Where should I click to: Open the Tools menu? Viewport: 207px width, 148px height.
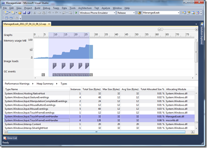[x=73, y=8]
